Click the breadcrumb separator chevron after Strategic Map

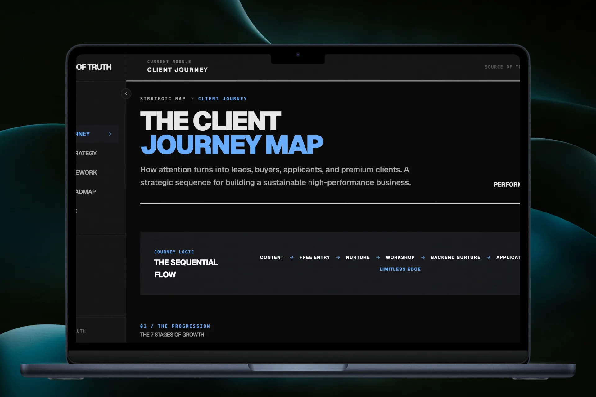pos(192,99)
